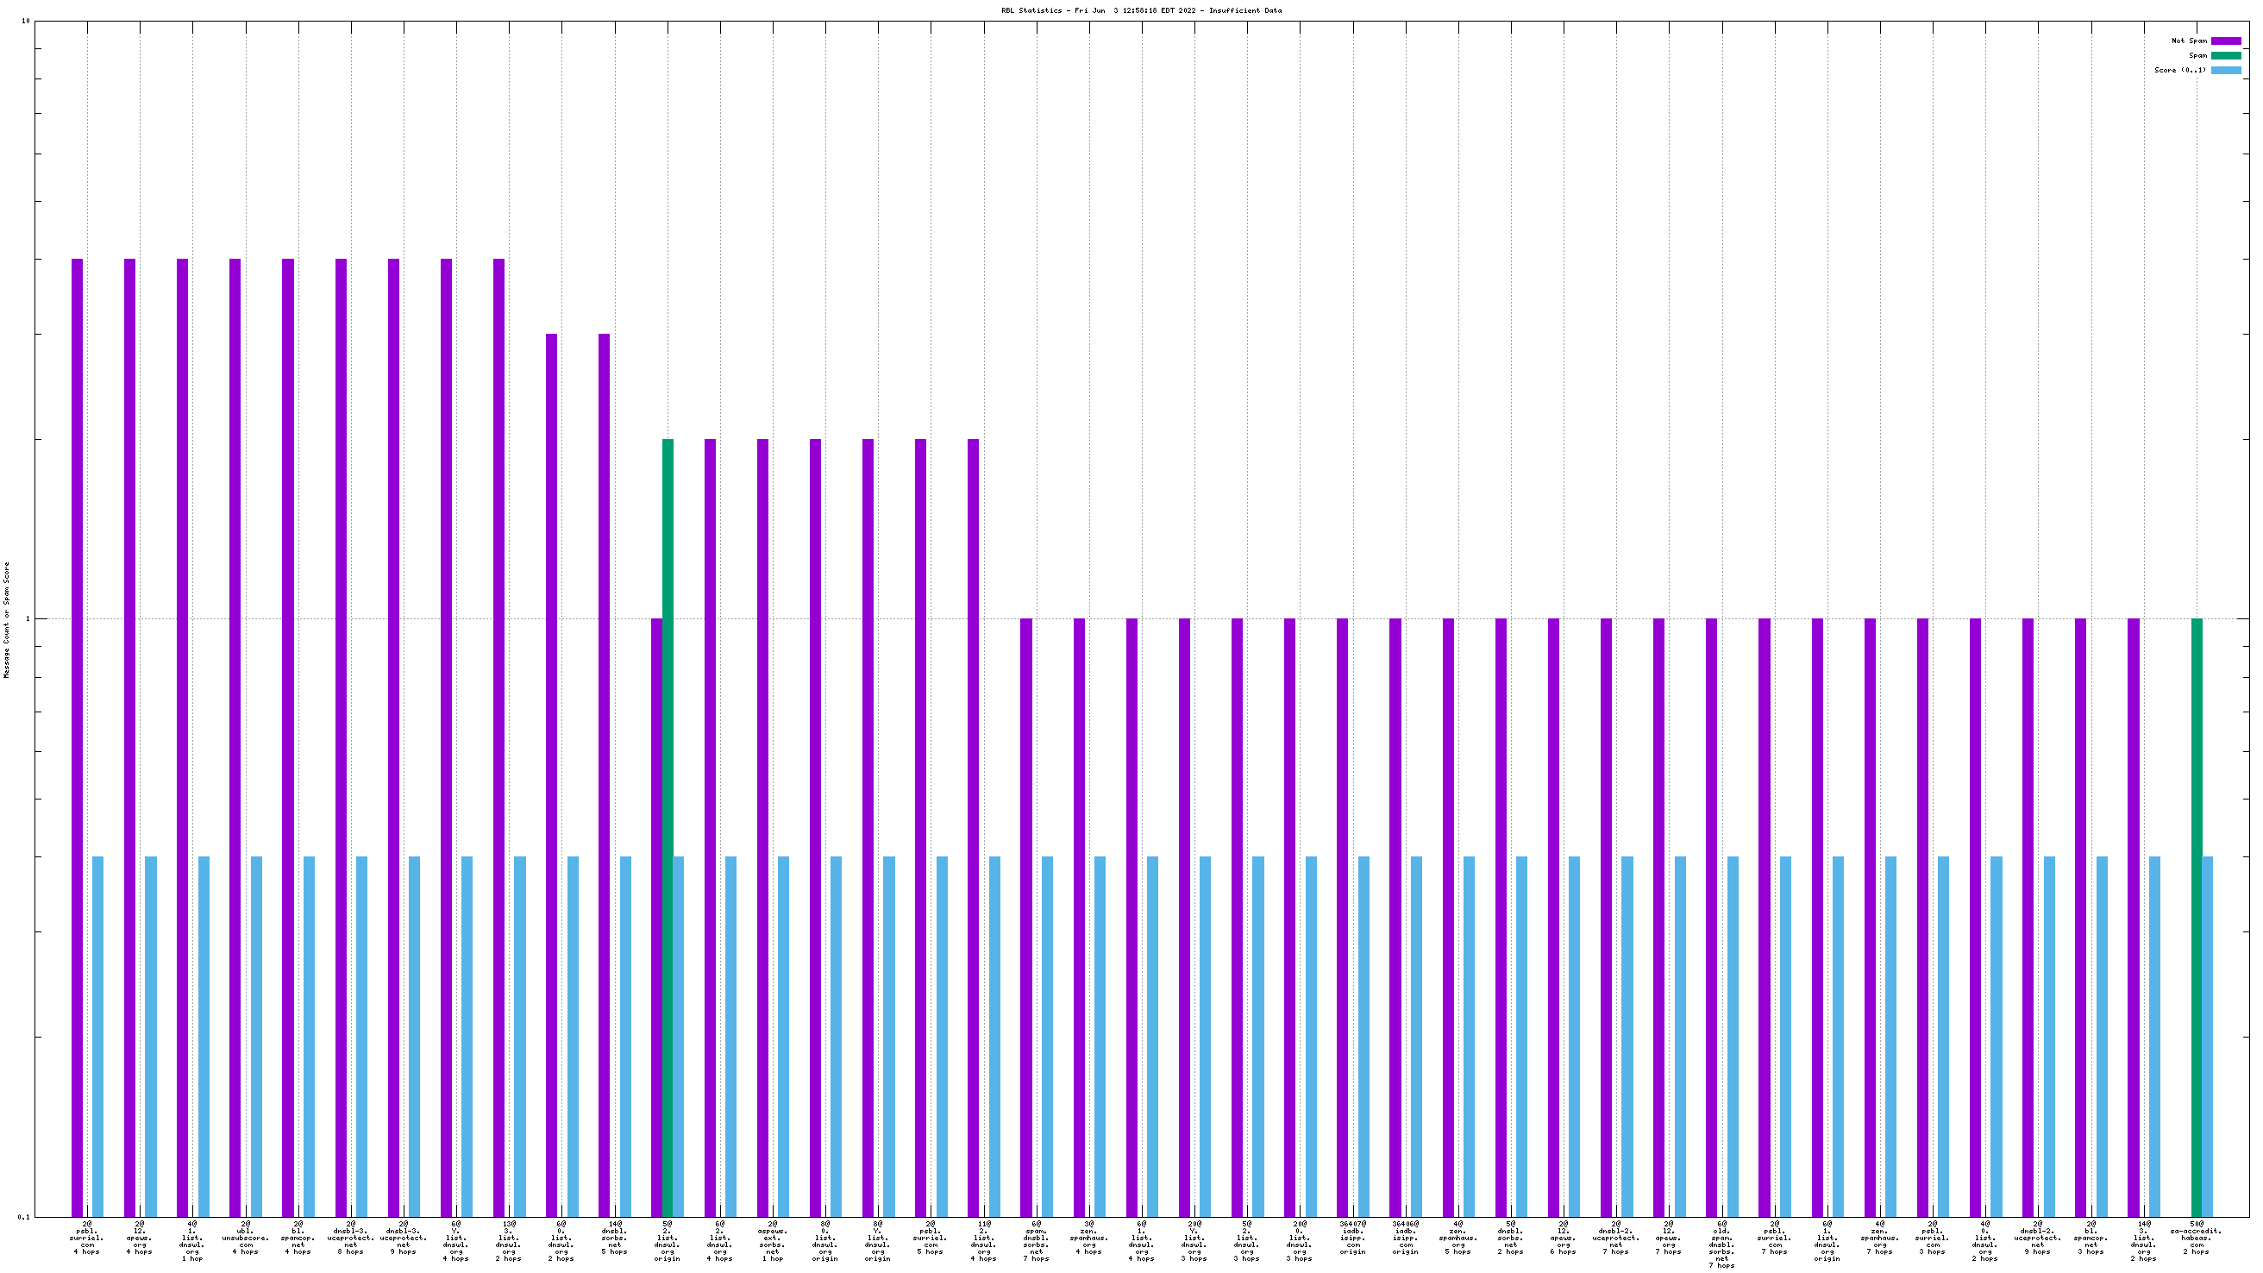
Task: Click the 'bl.spamcop.net 4 hops' axis label
Action: [298, 1237]
